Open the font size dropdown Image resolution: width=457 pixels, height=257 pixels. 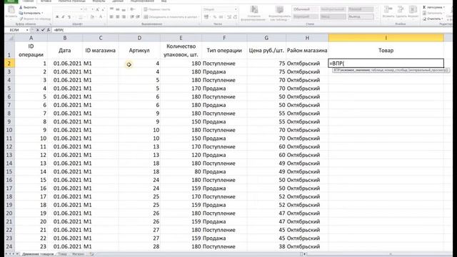click(92, 9)
